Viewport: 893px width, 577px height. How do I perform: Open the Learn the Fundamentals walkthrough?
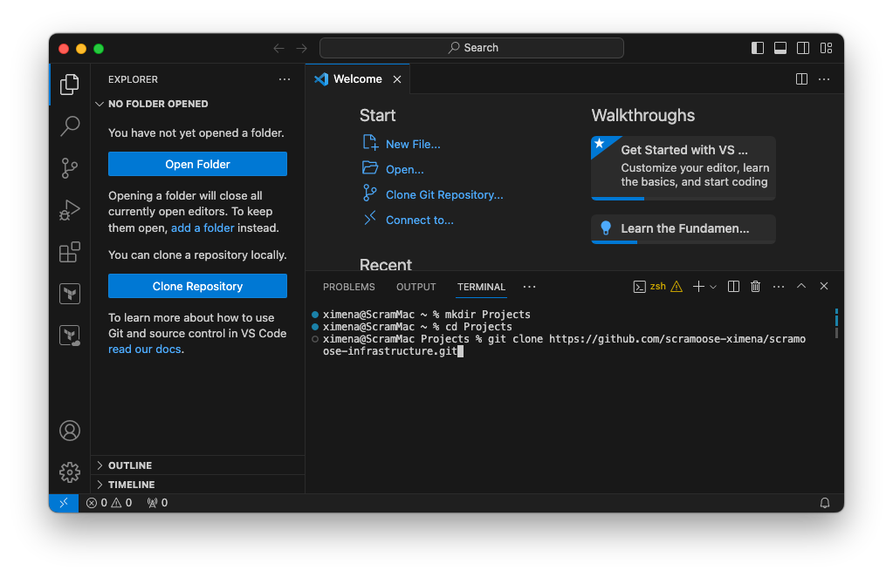coord(683,229)
